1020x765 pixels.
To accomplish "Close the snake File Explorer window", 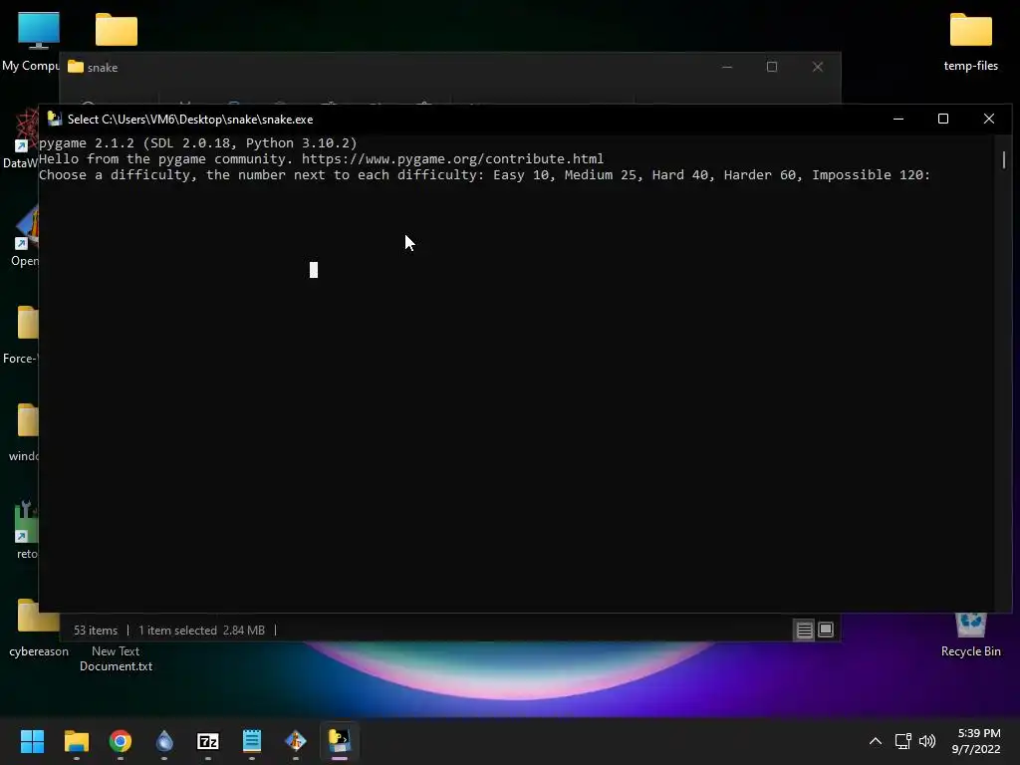I will pyautogui.click(x=818, y=67).
